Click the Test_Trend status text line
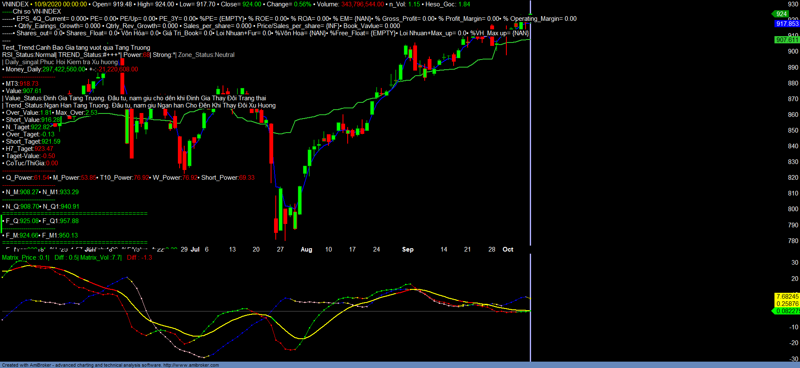The image size is (800, 368). pos(76,48)
